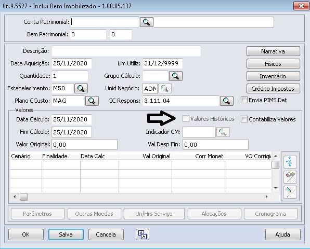Click the Val Original column header
Screen dimensions: 310x249
pyautogui.click(x=145, y=156)
